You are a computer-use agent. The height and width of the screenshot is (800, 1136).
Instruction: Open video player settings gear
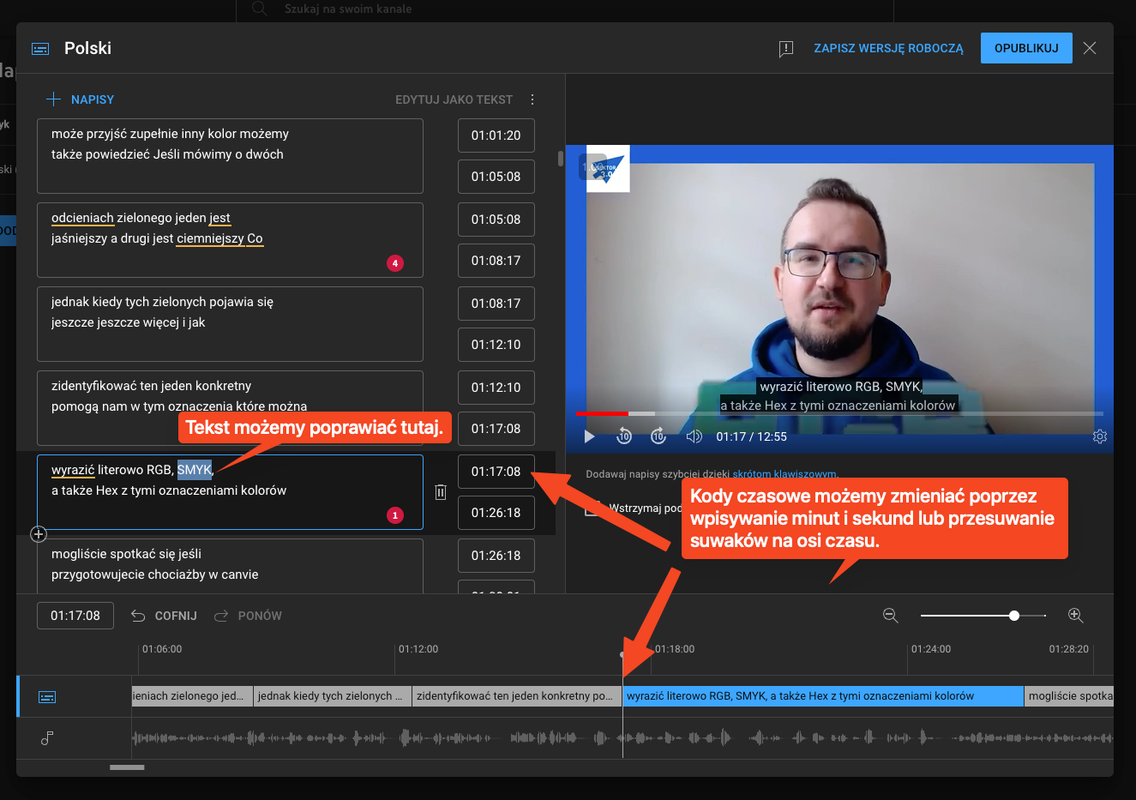click(x=1100, y=436)
